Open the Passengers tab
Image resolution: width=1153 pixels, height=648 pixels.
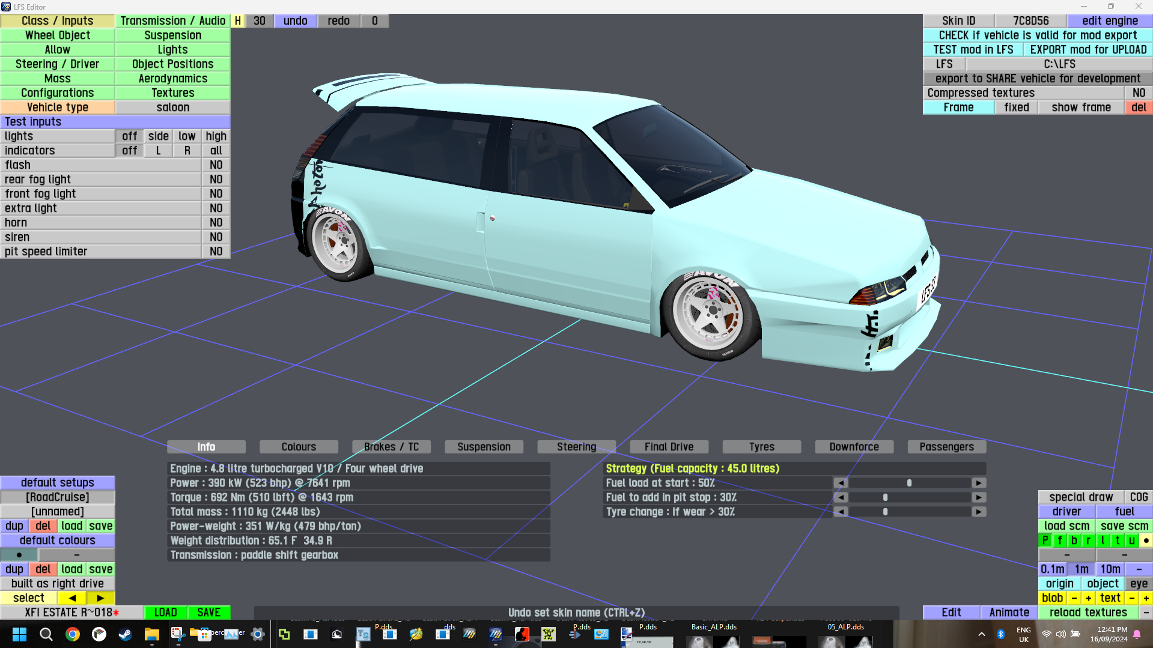946,447
